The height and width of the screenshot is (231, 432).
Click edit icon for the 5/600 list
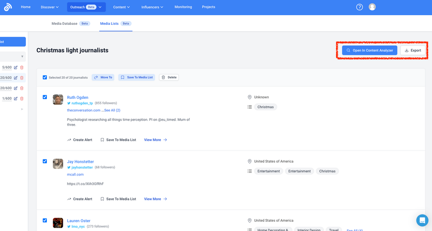click(x=16, y=67)
